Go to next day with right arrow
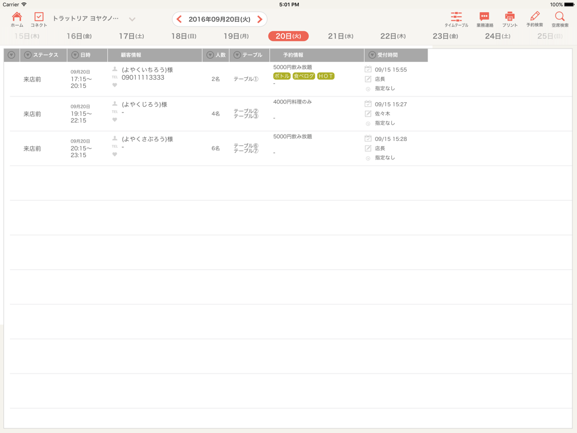577x433 pixels. [260, 20]
